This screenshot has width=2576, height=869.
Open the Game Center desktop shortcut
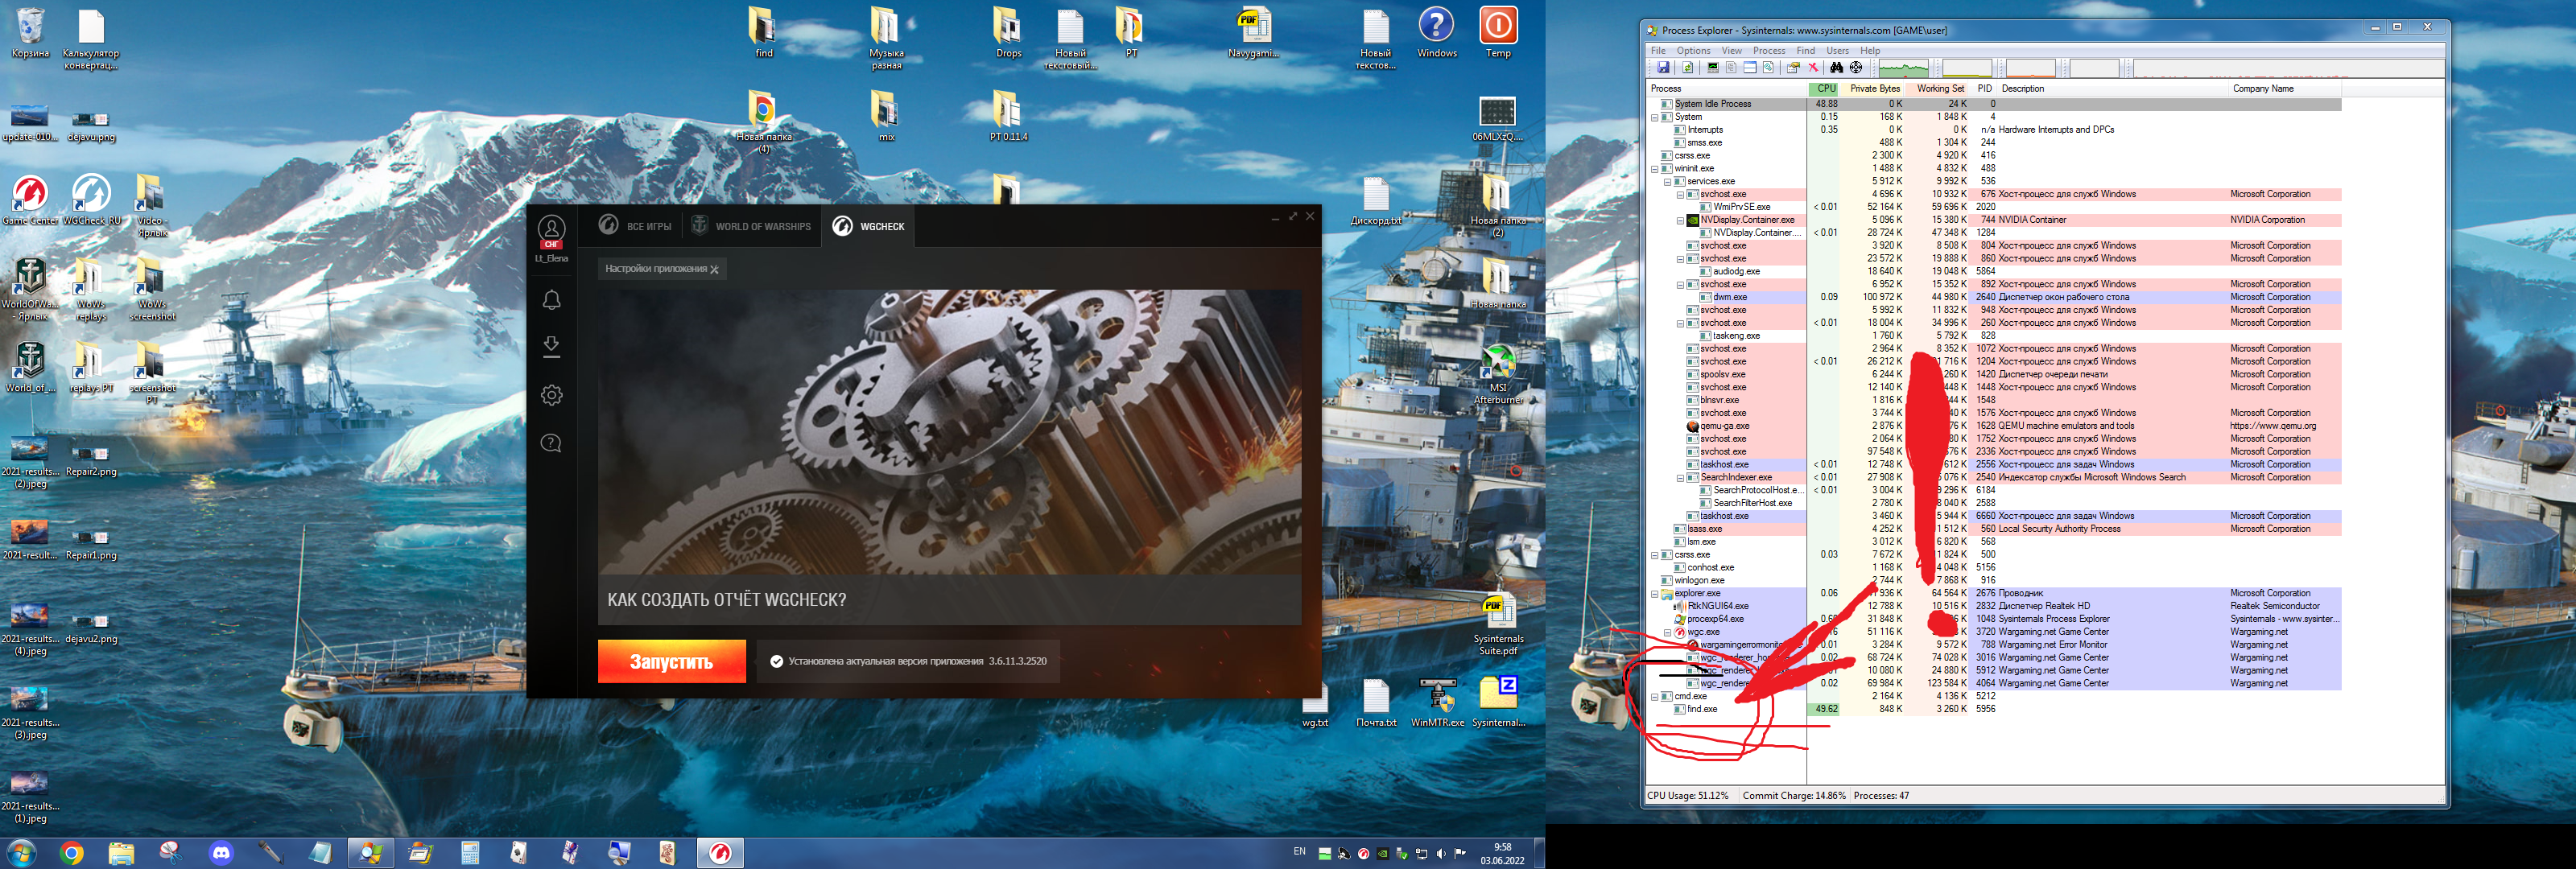coord(30,201)
